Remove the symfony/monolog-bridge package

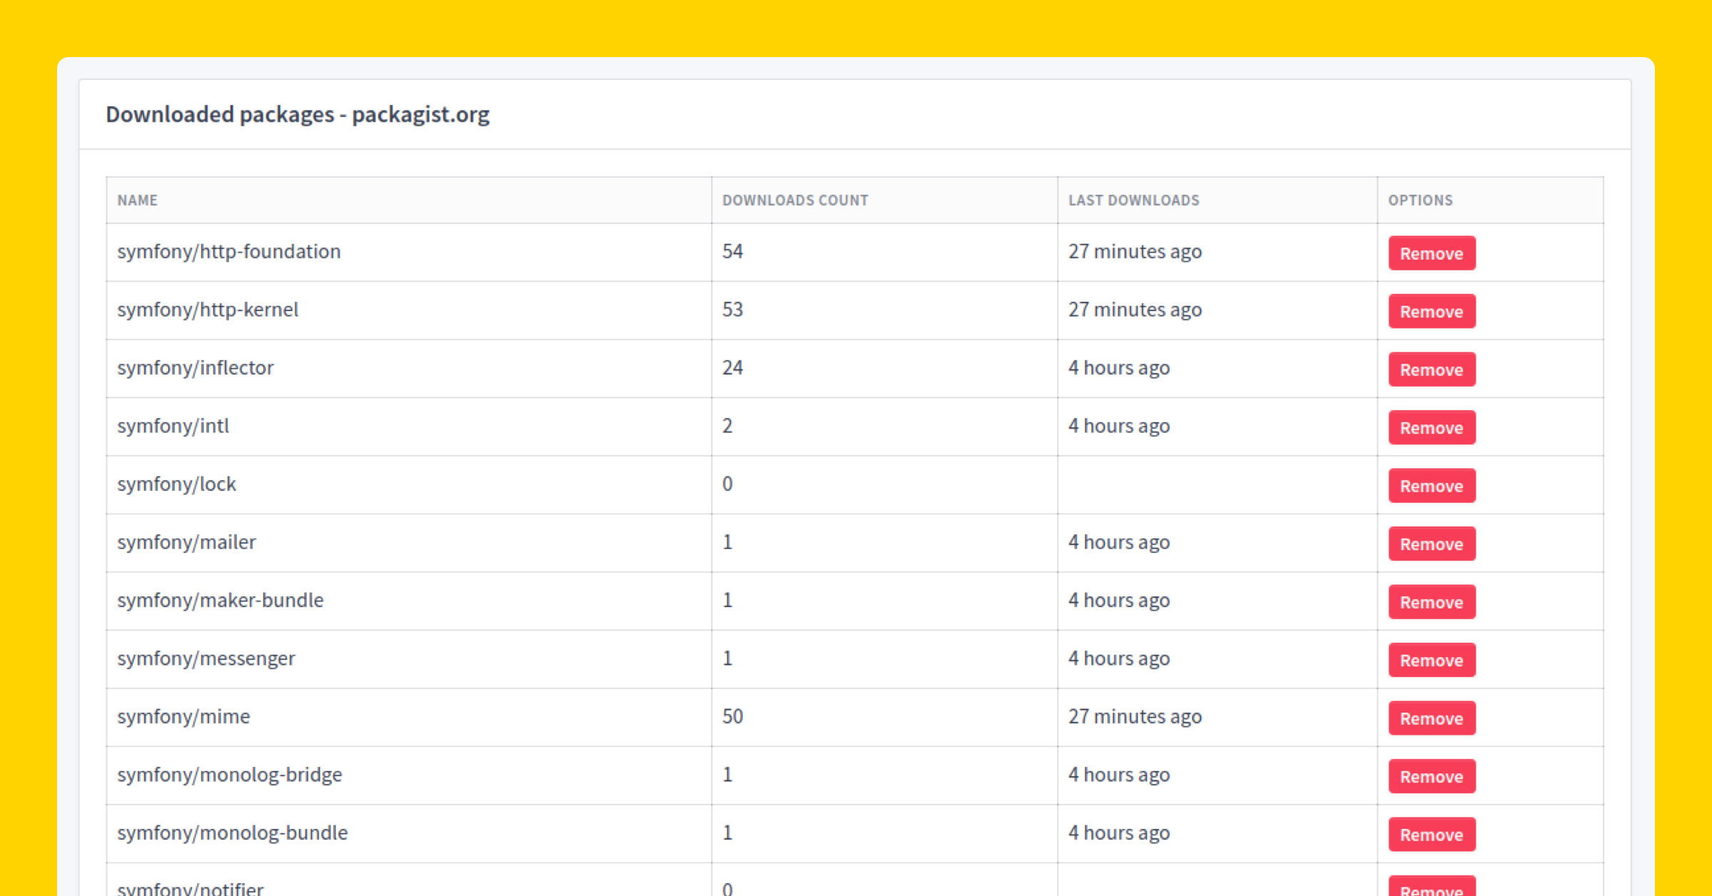click(1431, 776)
